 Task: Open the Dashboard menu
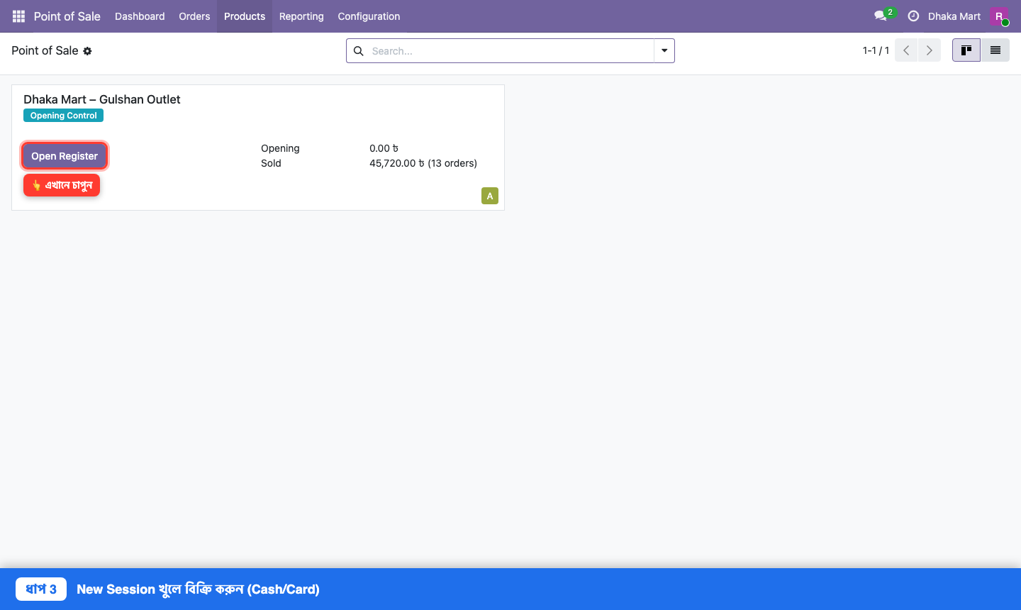click(140, 16)
